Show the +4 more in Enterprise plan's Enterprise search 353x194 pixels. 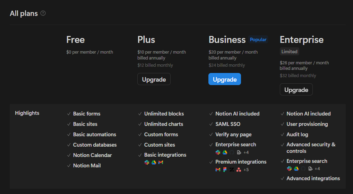pyautogui.click(x=317, y=169)
